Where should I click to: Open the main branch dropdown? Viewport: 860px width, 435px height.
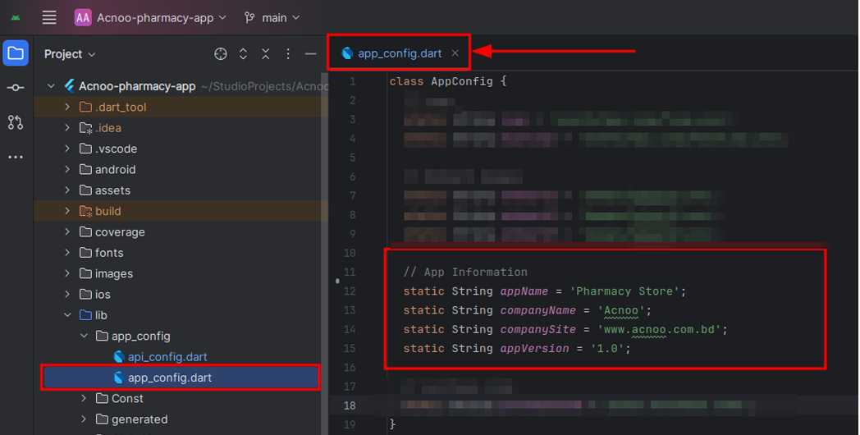[272, 17]
